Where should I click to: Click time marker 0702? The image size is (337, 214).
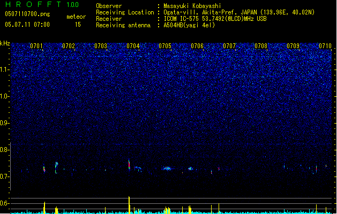pos(69,46)
